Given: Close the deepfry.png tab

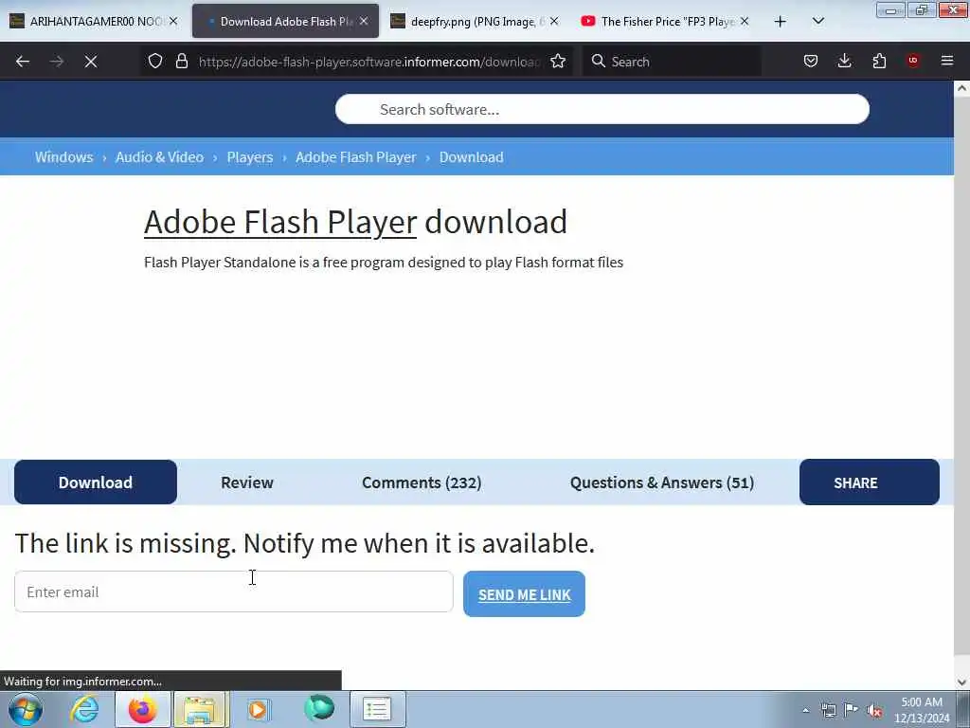Looking at the screenshot, I should coord(554,21).
